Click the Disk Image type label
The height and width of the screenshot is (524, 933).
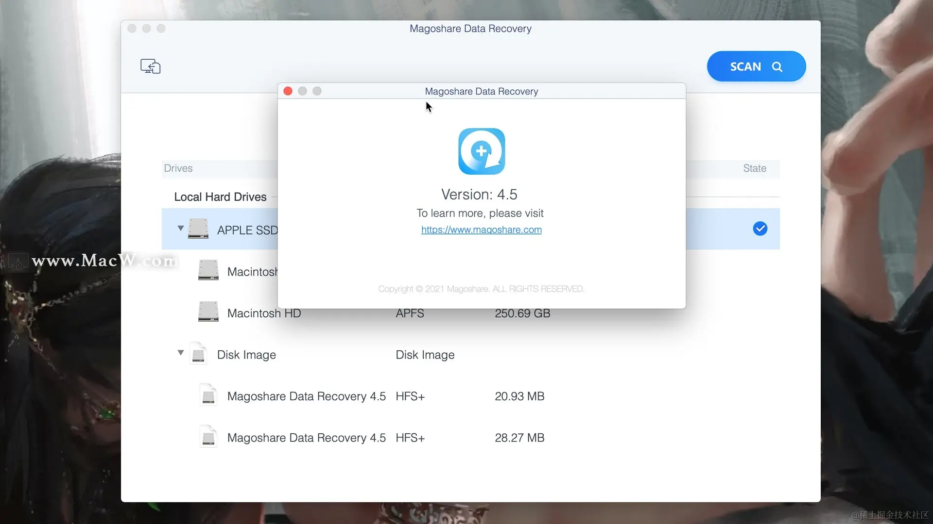pyautogui.click(x=425, y=355)
